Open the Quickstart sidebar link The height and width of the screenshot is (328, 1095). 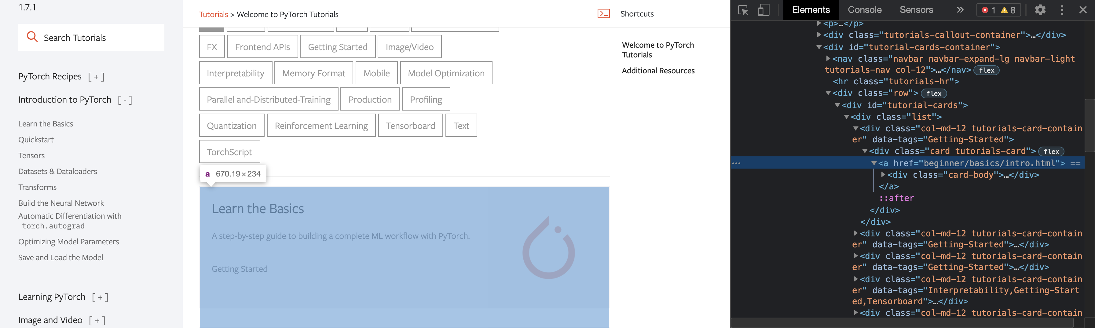pyautogui.click(x=36, y=140)
